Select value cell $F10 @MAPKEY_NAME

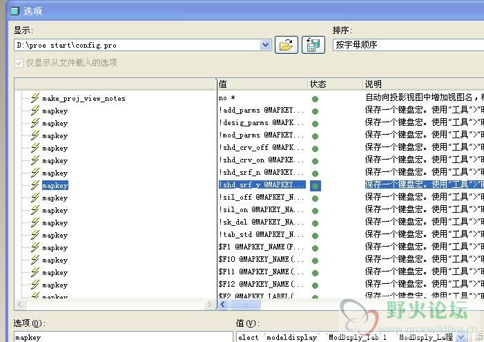click(x=261, y=260)
